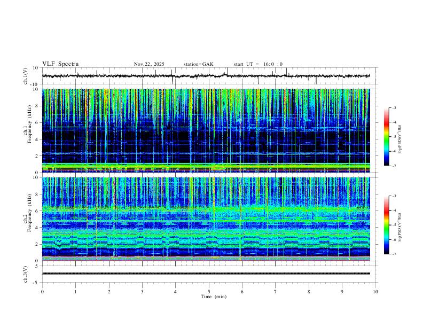
Task: Click the date text "Nov.22, 2025"
Action: 149,64
